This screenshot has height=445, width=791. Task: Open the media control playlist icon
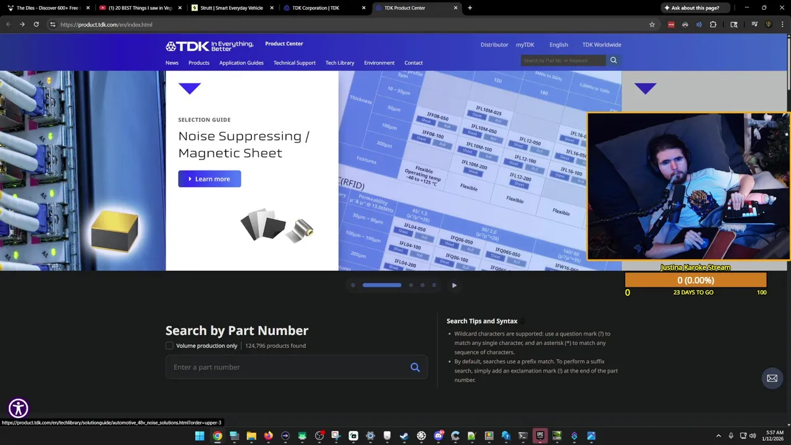pyautogui.click(x=755, y=25)
